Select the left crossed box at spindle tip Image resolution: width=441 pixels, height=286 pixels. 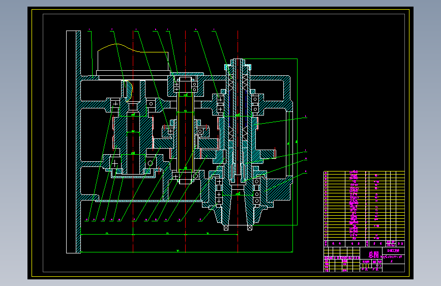click(226, 227)
